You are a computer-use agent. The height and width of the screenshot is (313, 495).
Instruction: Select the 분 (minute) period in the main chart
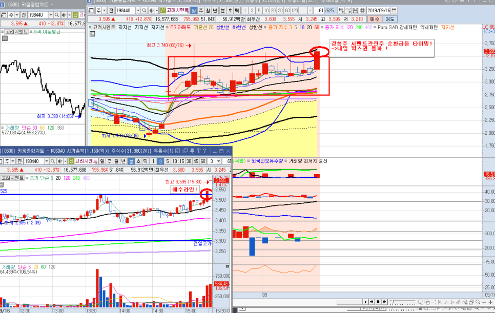(222, 10)
